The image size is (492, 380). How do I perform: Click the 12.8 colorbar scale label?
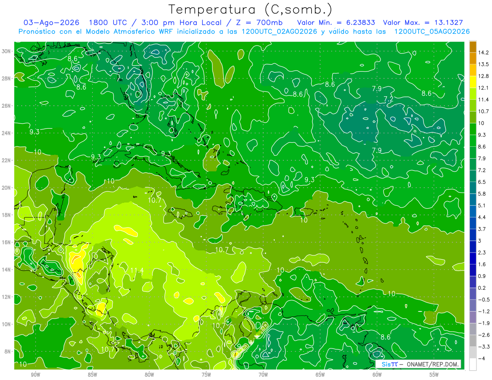(483, 76)
